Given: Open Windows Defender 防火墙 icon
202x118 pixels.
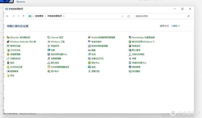Looking at the screenshot, I should point(8,42).
